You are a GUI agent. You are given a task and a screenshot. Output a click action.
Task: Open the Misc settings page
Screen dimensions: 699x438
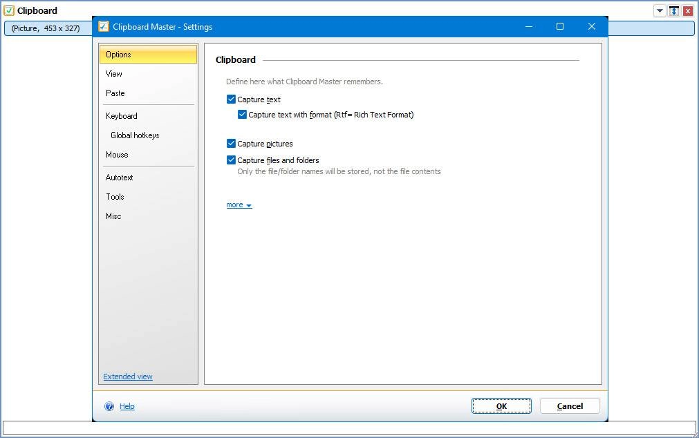click(148, 216)
